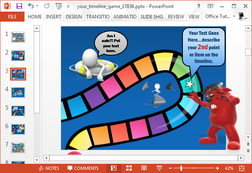Expand the Office Tut... account dropdown

point(234,16)
